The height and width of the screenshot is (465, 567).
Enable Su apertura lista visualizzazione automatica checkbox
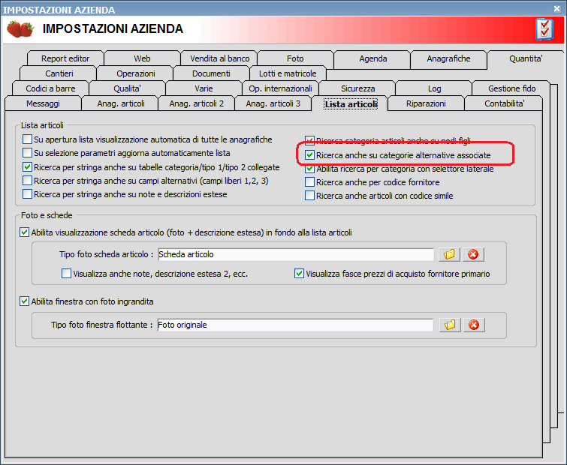tap(27, 139)
